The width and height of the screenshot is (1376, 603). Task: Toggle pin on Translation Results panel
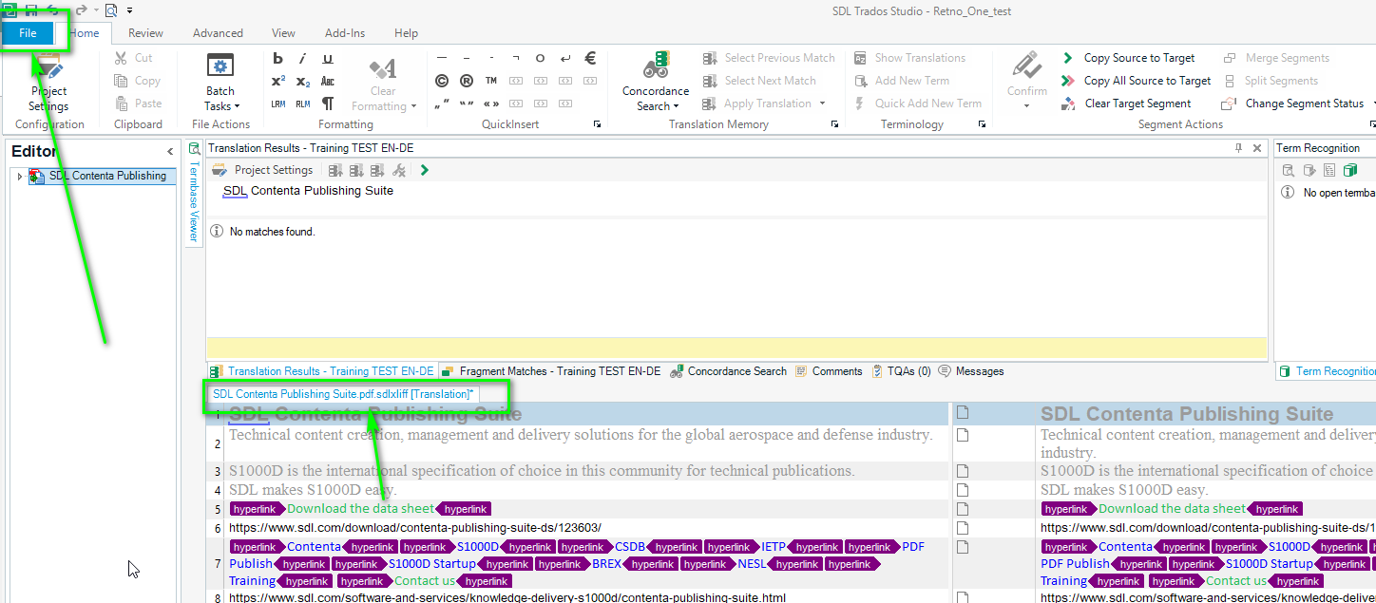(1238, 148)
